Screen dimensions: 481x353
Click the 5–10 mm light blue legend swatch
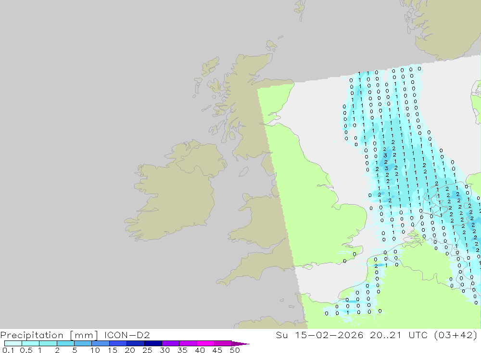83,343
